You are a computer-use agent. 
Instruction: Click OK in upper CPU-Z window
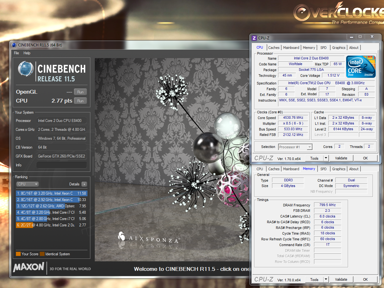click(x=365, y=158)
